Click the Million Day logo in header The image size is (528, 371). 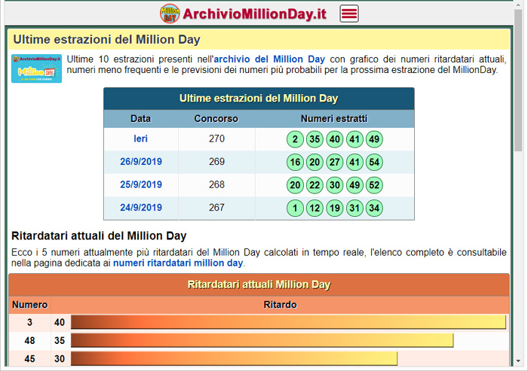(170, 14)
